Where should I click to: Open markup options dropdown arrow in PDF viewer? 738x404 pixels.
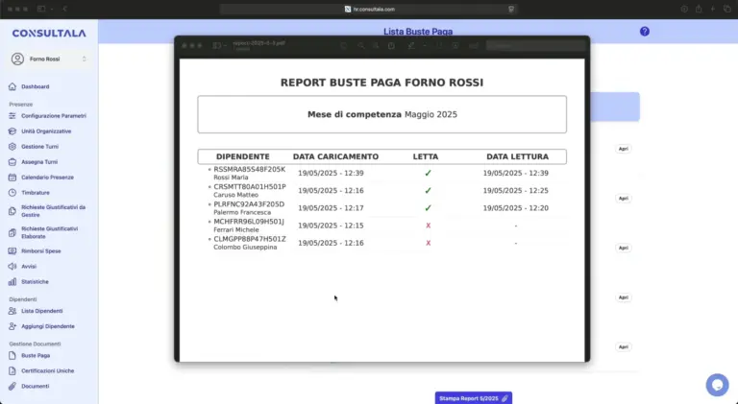(x=425, y=45)
